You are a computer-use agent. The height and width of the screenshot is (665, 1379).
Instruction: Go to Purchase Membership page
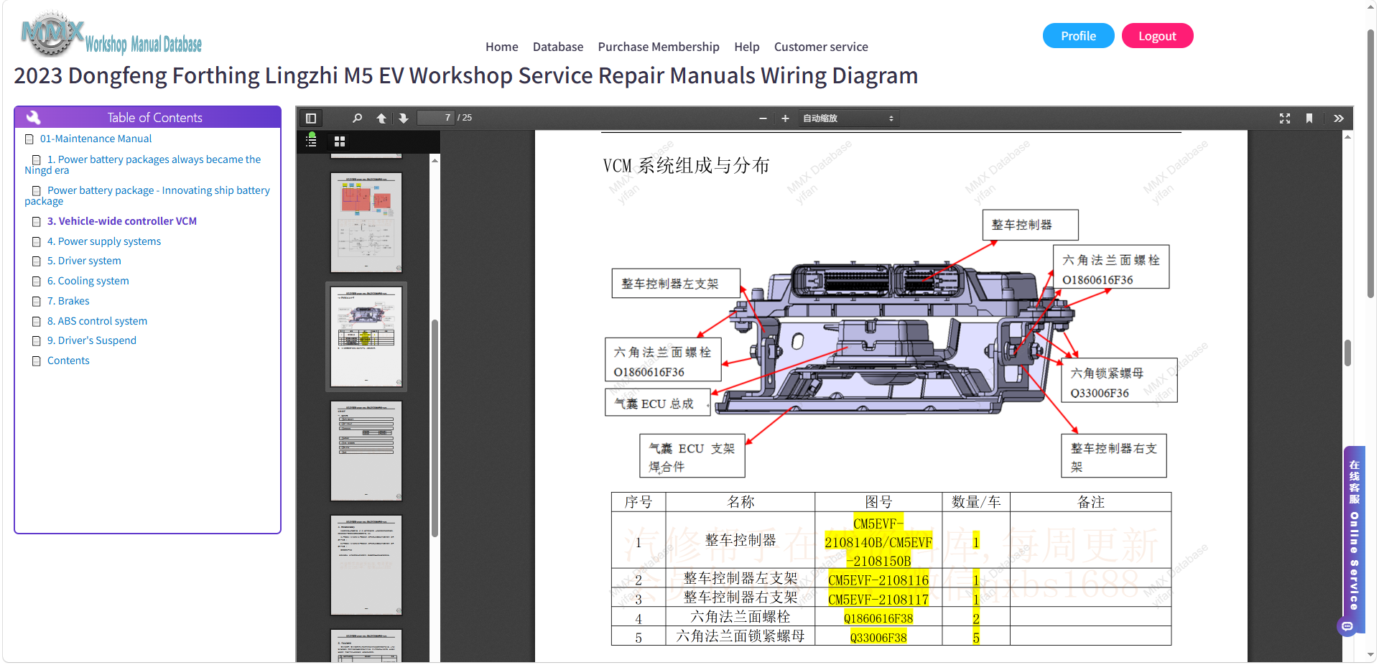pyautogui.click(x=659, y=47)
